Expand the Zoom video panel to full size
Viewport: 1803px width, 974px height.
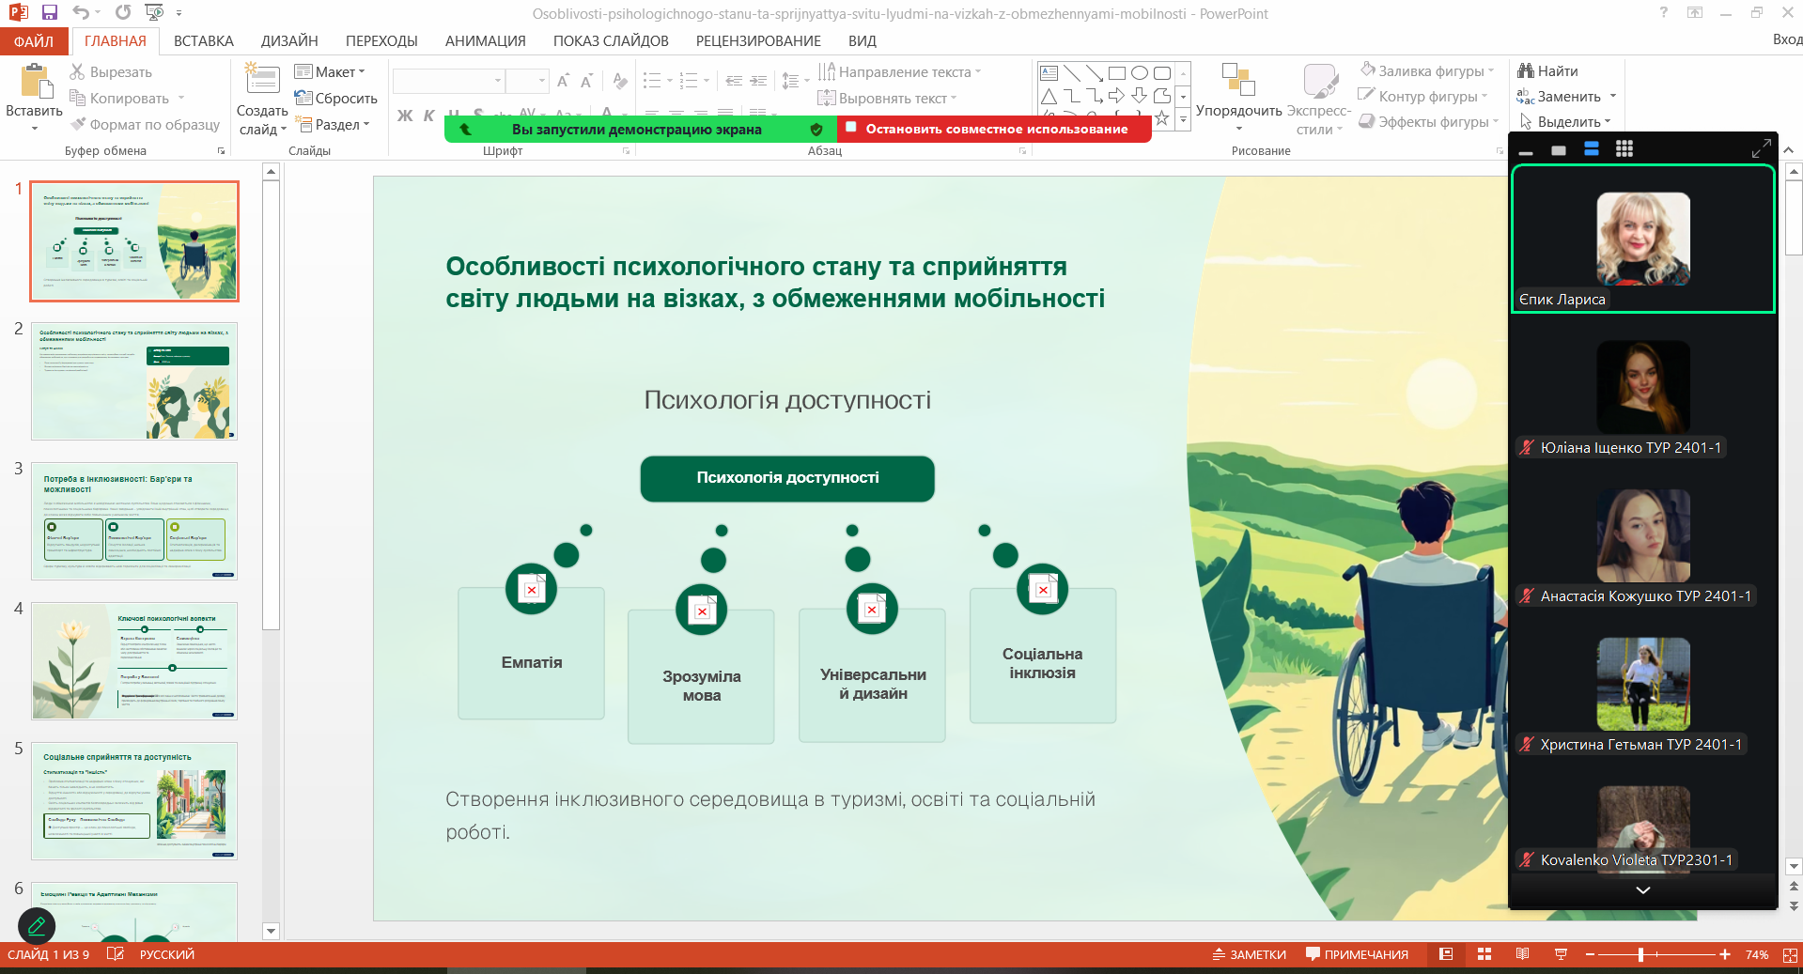[1761, 148]
